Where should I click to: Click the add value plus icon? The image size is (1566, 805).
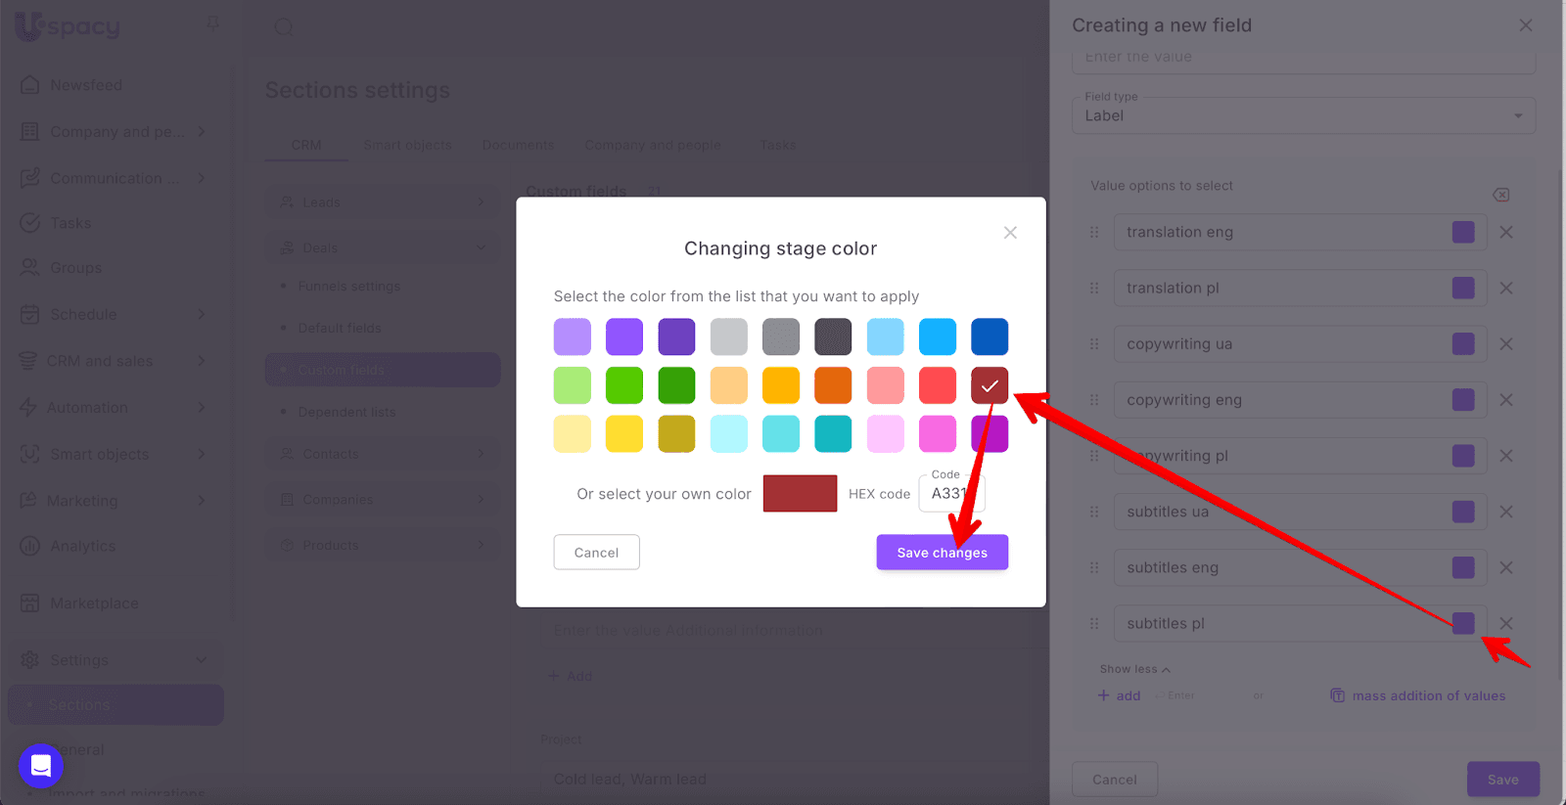pos(1104,696)
